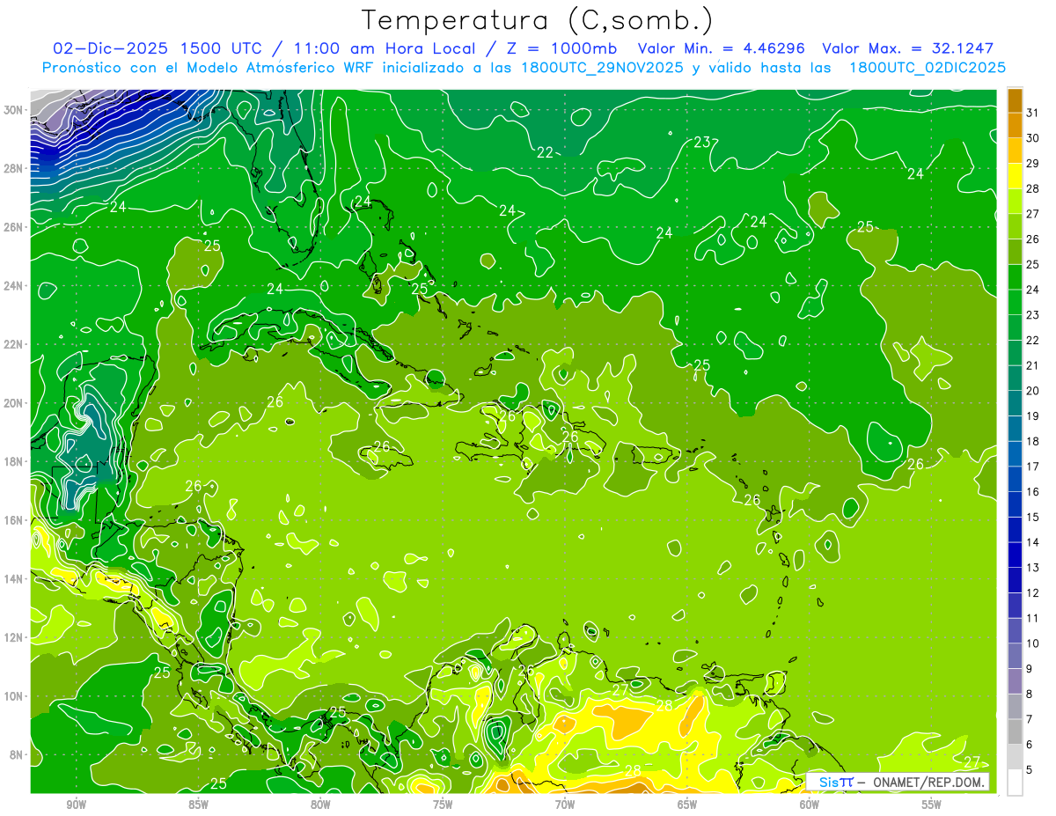Click the latitude axis label "8N"

tap(18, 755)
